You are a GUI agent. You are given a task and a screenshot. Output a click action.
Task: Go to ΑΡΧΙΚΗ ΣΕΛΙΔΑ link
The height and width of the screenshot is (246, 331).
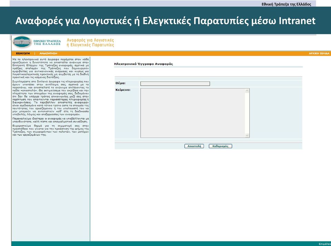coord(319,53)
